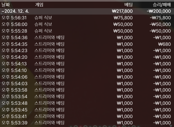Select the 오후 5:54:36 스트리머와 베팅 row

pyautogui.click(x=87, y=38)
